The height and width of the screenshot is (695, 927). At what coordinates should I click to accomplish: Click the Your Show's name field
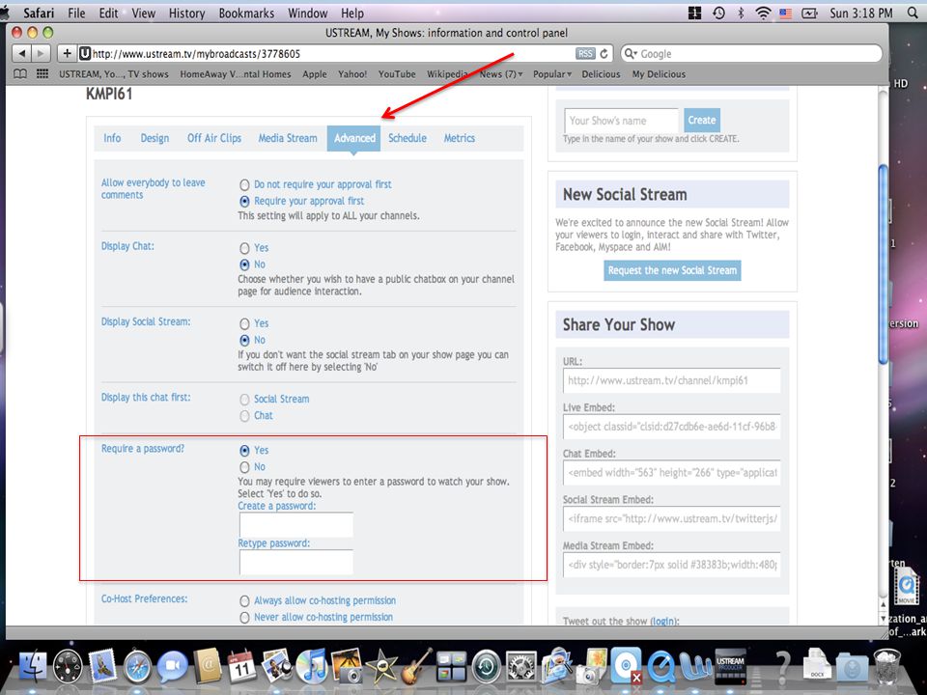click(621, 121)
